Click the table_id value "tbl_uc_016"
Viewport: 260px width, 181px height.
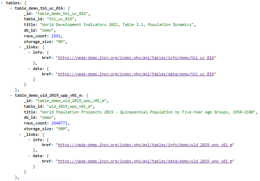point(60,19)
